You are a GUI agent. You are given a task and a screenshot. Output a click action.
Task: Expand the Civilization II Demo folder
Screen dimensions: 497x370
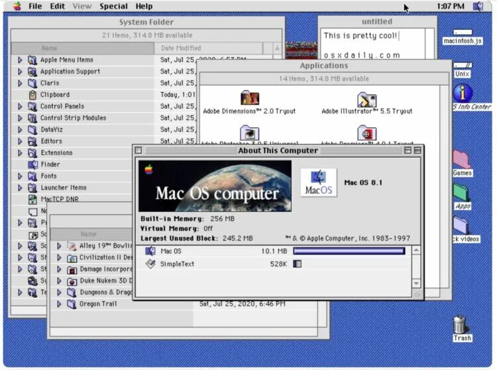click(59, 257)
